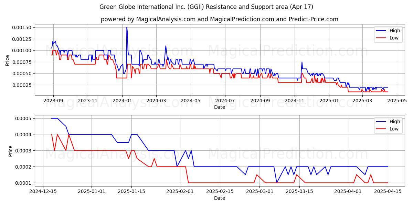Click the 2025-03 x-axis tick label
This screenshot has width=413, height=206.
[x=362, y=101]
